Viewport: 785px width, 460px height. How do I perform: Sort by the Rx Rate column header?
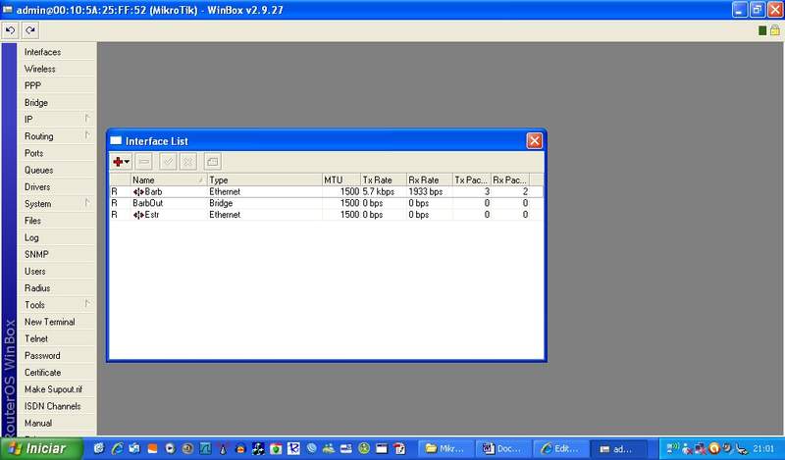click(430, 179)
